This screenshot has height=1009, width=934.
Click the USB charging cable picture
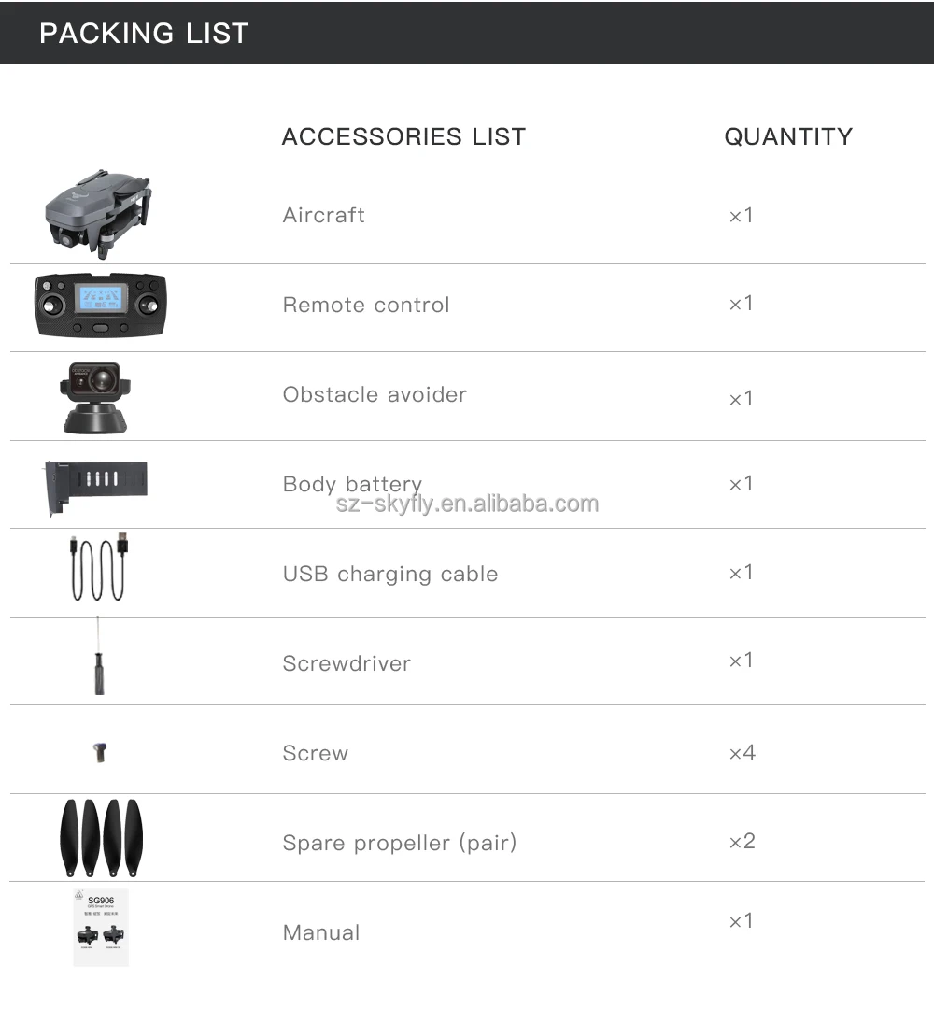[98, 566]
